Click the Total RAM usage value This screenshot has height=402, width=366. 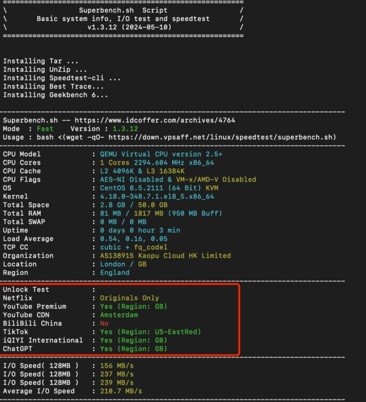(x=161, y=213)
